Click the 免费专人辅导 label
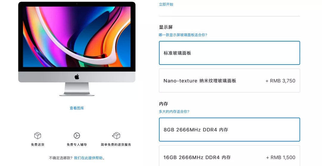322x166 pixels. [x=77, y=145]
